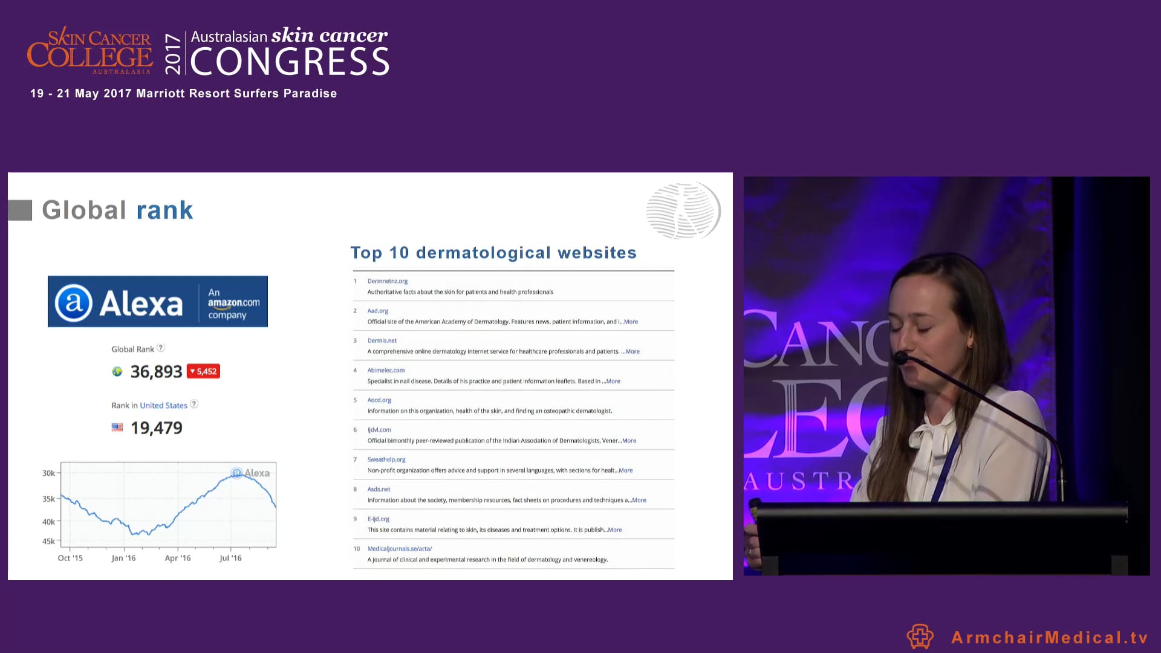The height and width of the screenshot is (653, 1161).
Task: Expand More on the Dermis.net description
Action: (x=633, y=351)
